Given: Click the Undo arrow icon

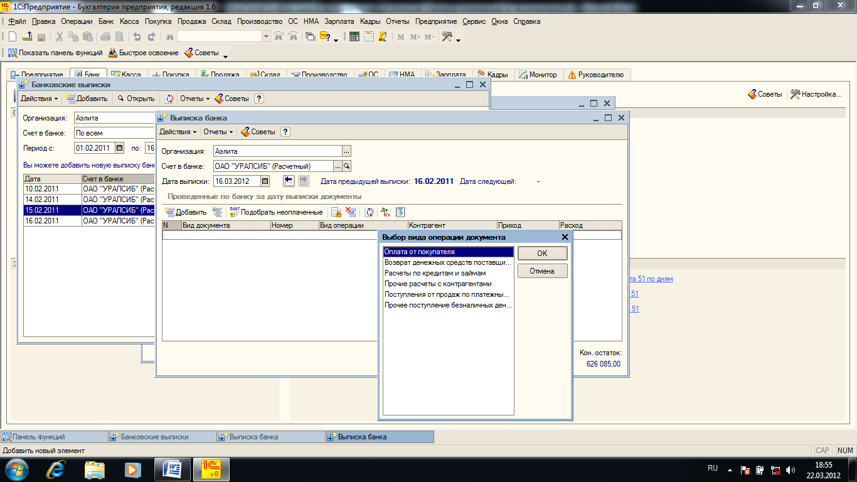Looking at the screenshot, I should pyautogui.click(x=137, y=36).
